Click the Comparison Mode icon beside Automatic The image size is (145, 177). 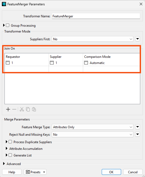tap(86, 63)
